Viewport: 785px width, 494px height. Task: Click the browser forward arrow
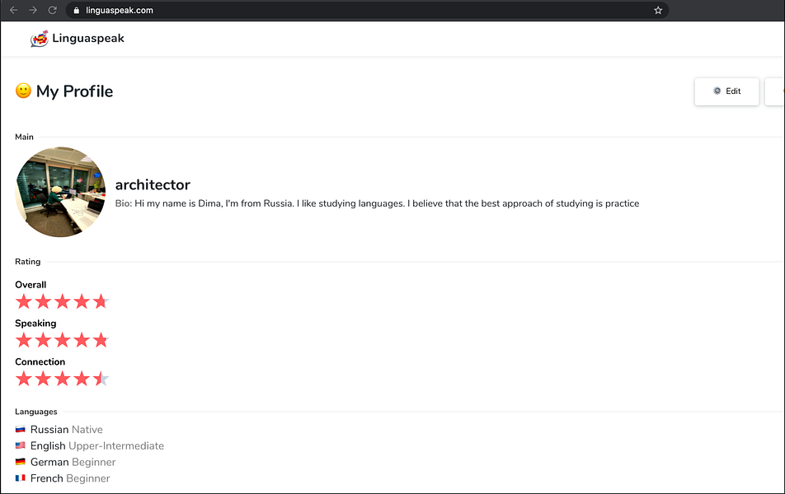[33, 10]
